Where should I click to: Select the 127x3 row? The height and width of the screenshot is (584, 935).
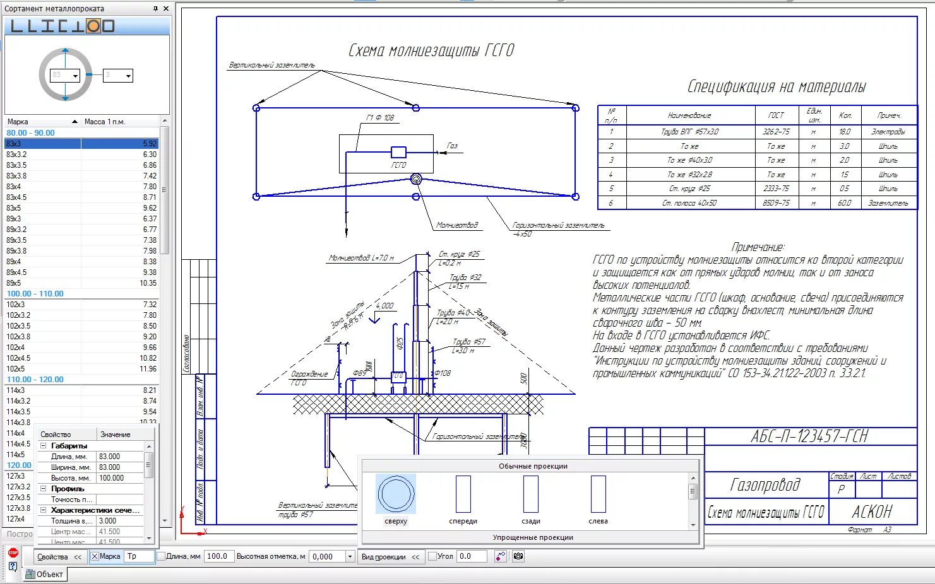click(18, 476)
